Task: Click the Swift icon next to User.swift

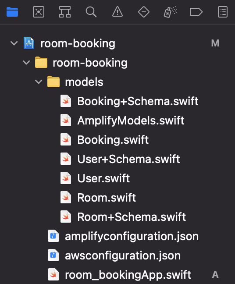Action: coord(66,178)
